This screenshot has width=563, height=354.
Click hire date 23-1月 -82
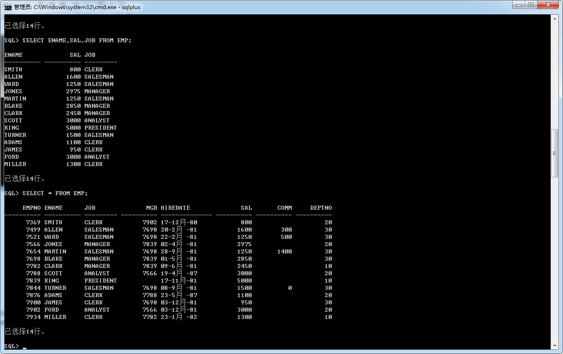[179, 317]
